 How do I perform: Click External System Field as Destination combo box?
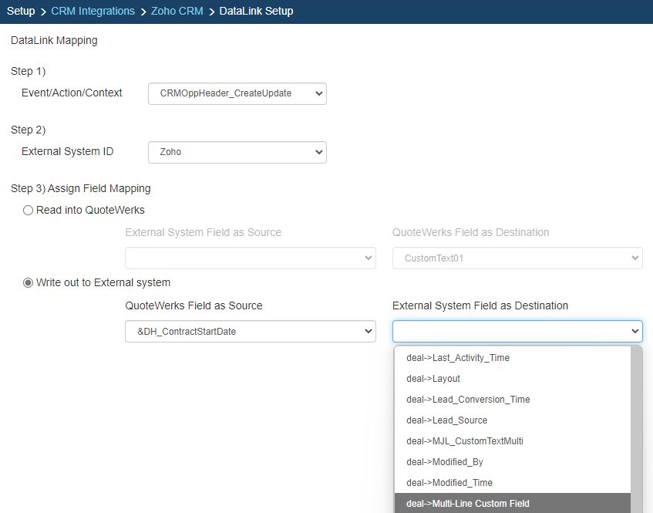[x=517, y=332]
